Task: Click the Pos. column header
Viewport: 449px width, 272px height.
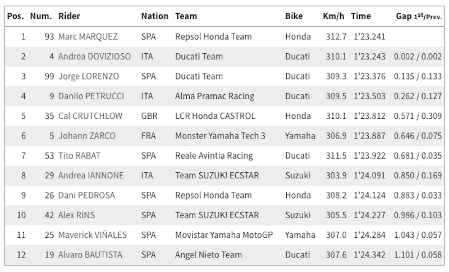Action: click(x=15, y=16)
